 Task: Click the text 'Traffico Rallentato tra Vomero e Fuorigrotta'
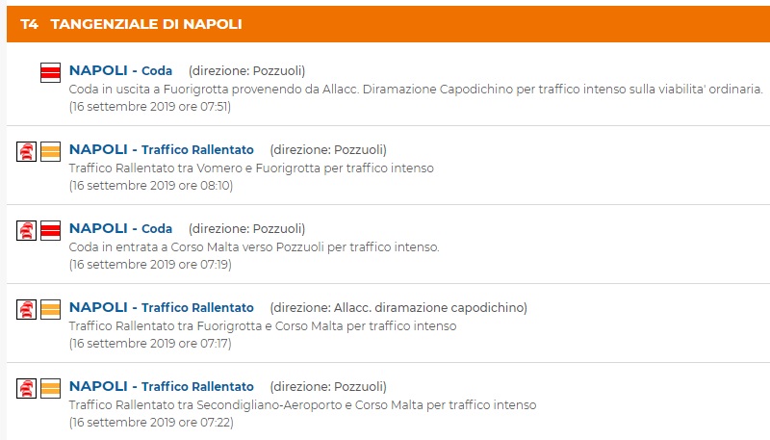point(251,168)
